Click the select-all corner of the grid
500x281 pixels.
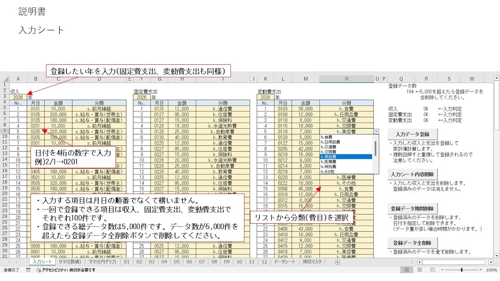pos(6,79)
